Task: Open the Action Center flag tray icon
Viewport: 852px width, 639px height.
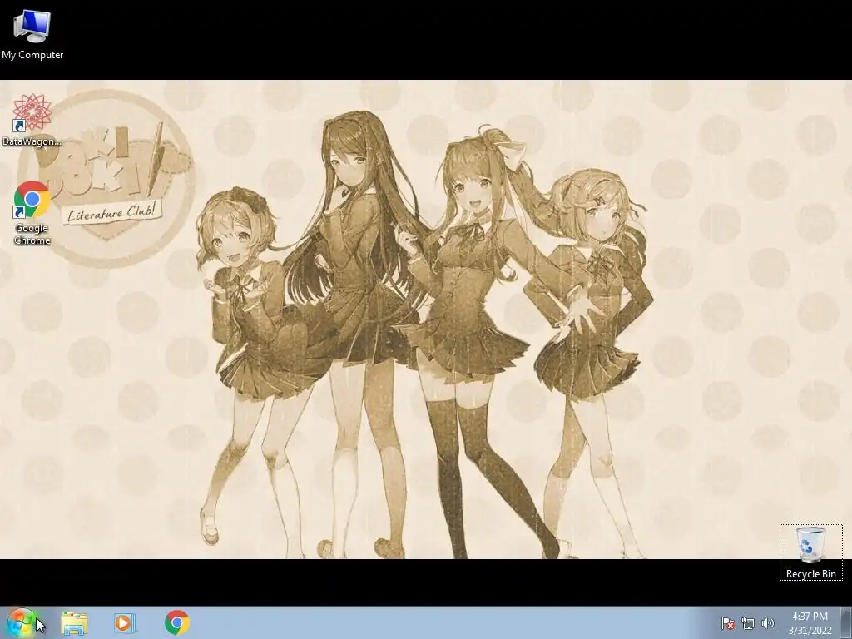Action: tap(727, 623)
